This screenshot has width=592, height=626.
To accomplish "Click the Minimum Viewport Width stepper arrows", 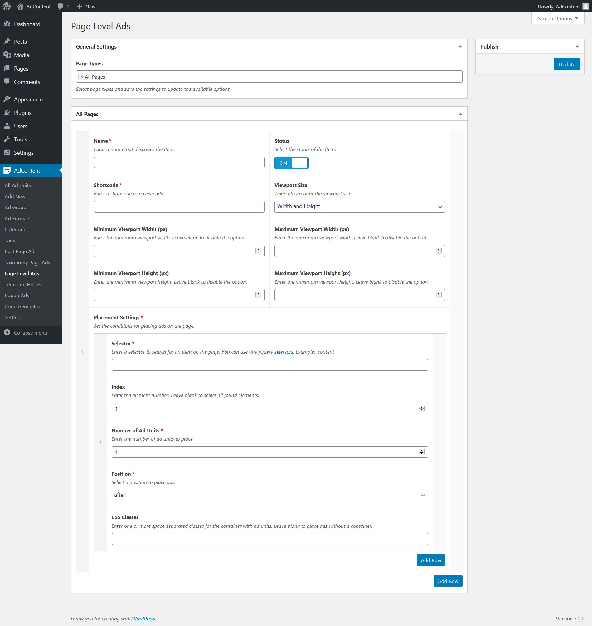I will point(258,251).
